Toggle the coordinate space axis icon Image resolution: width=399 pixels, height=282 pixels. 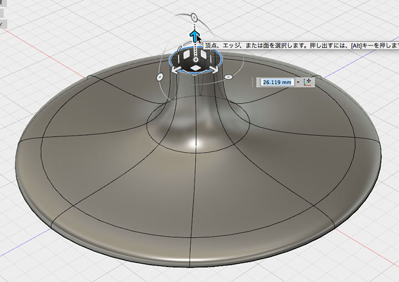pos(308,82)
